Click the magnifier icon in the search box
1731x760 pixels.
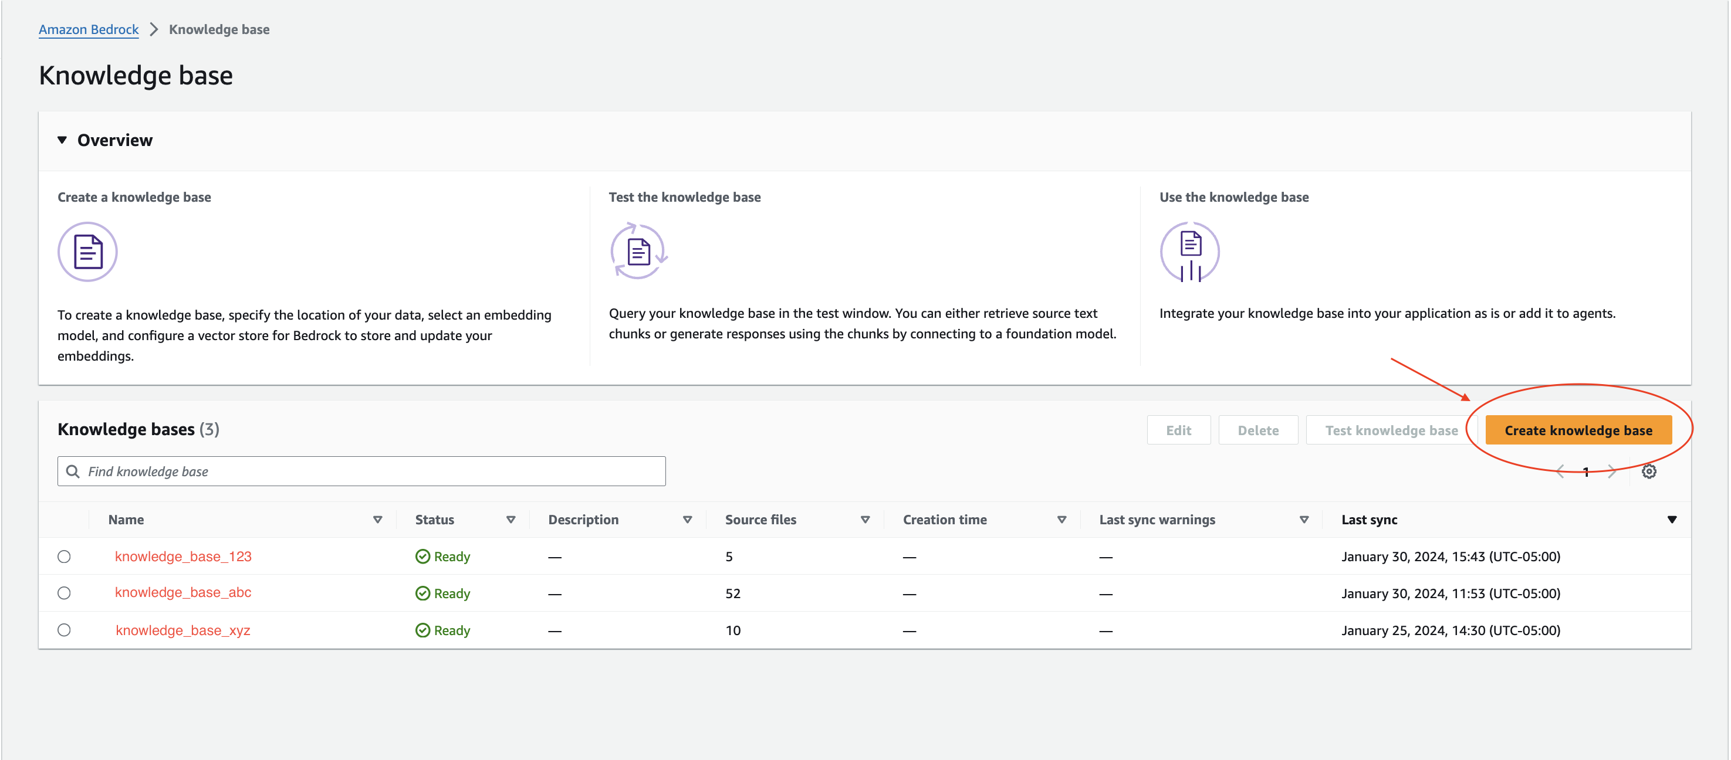click(73, 471)
